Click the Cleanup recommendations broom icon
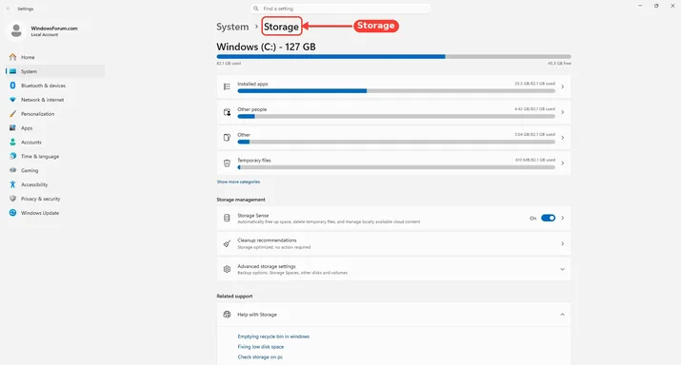This screenshot has width=681, height=365. click(x=227, y=243)
